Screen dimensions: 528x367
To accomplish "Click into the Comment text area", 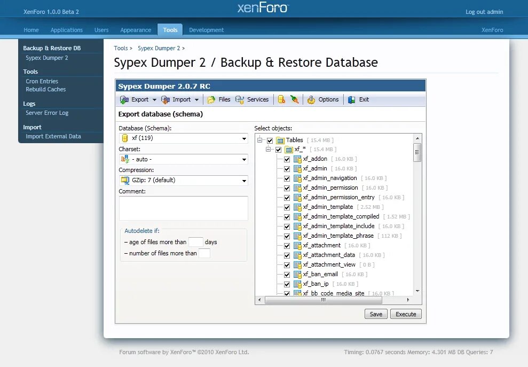I will point(184,208).
